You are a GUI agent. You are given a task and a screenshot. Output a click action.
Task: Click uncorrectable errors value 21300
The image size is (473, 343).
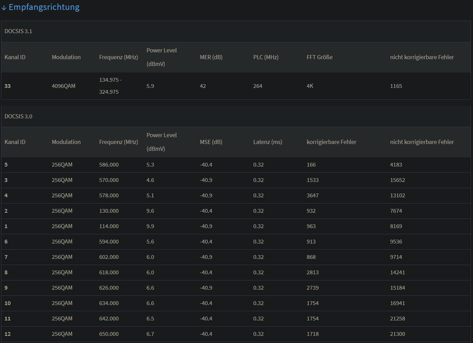point(398,334)
